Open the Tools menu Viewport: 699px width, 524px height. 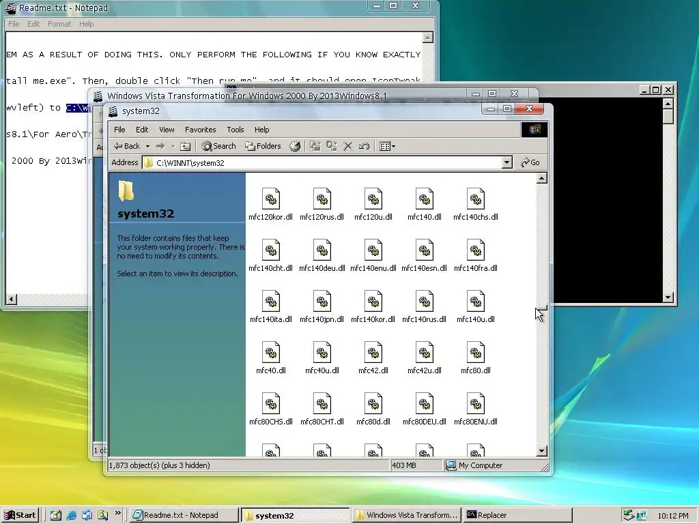click(235, 130)
